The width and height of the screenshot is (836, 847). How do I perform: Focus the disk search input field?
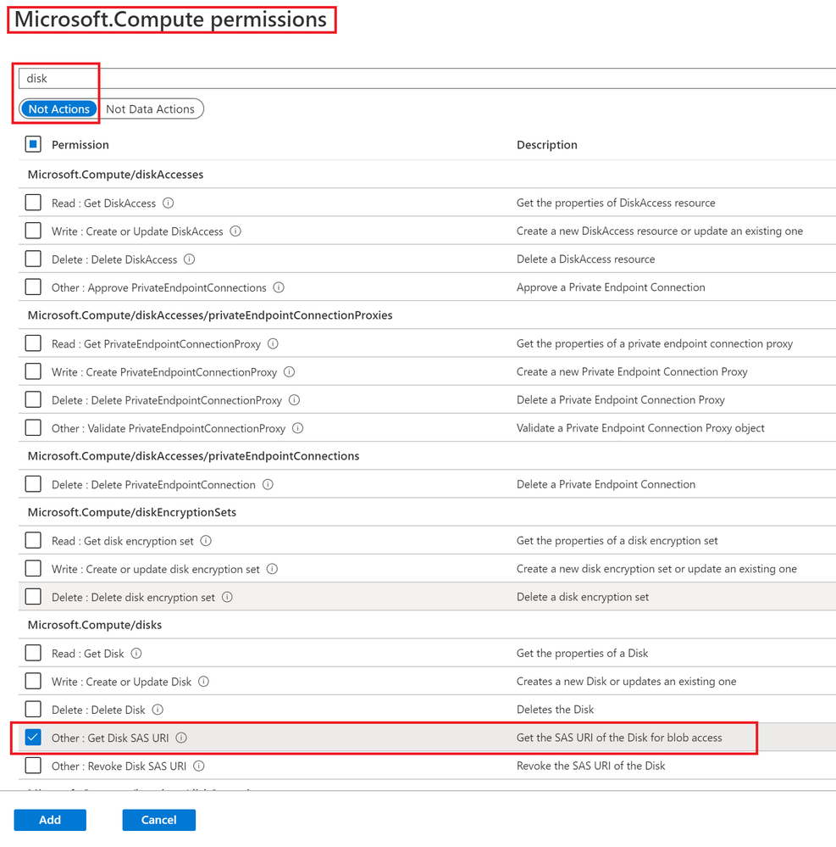[427, 78]
